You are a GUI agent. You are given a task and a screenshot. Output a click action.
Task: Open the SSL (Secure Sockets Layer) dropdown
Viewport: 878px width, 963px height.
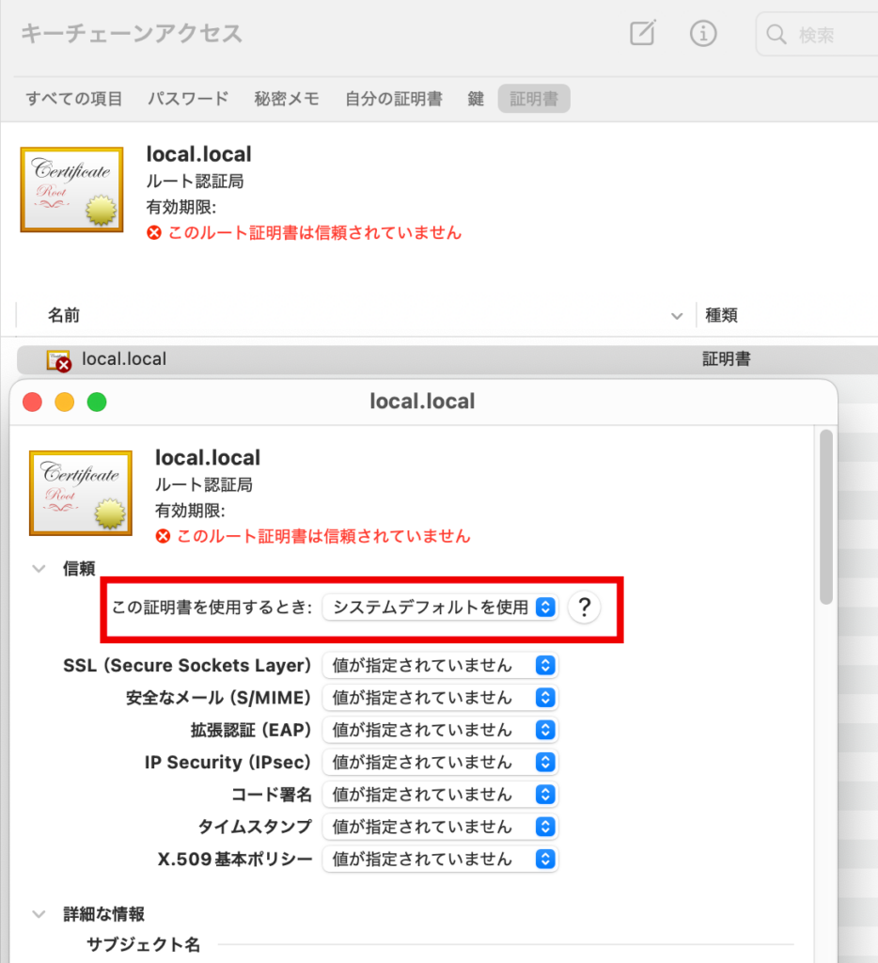[x=440, y=666]
